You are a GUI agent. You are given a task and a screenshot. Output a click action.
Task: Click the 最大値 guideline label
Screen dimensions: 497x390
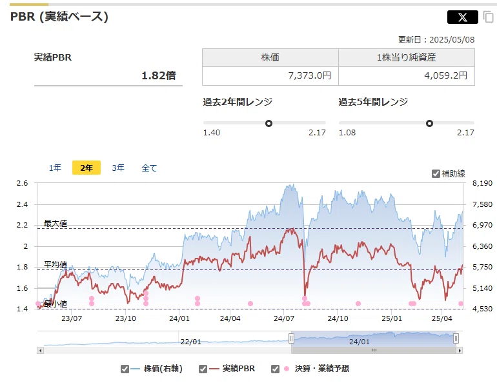[x=56, y=224]
